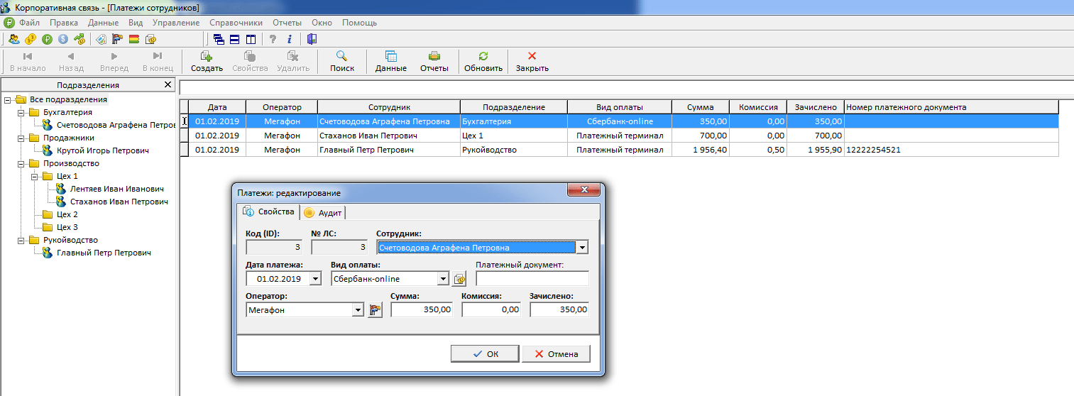Sort by the Сумма column header

pos(700,107)
